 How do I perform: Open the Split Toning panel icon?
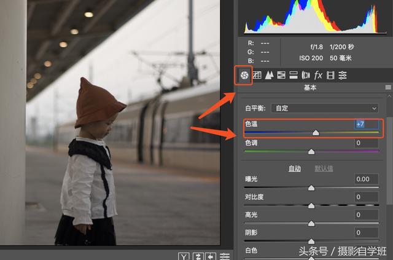(294, 75)
